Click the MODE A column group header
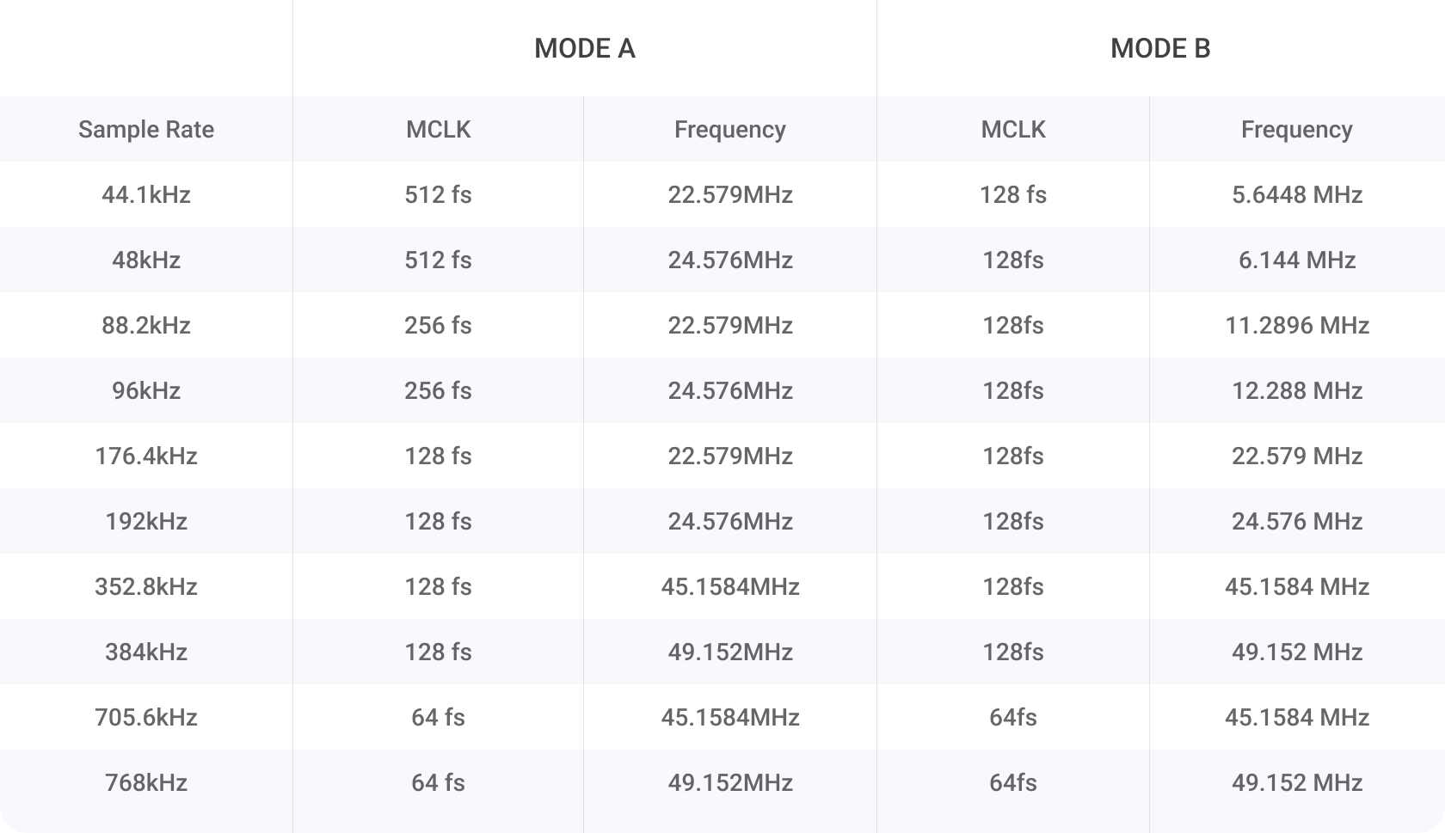The height and width of the screenshot is (833, 1445). [585, 48]
